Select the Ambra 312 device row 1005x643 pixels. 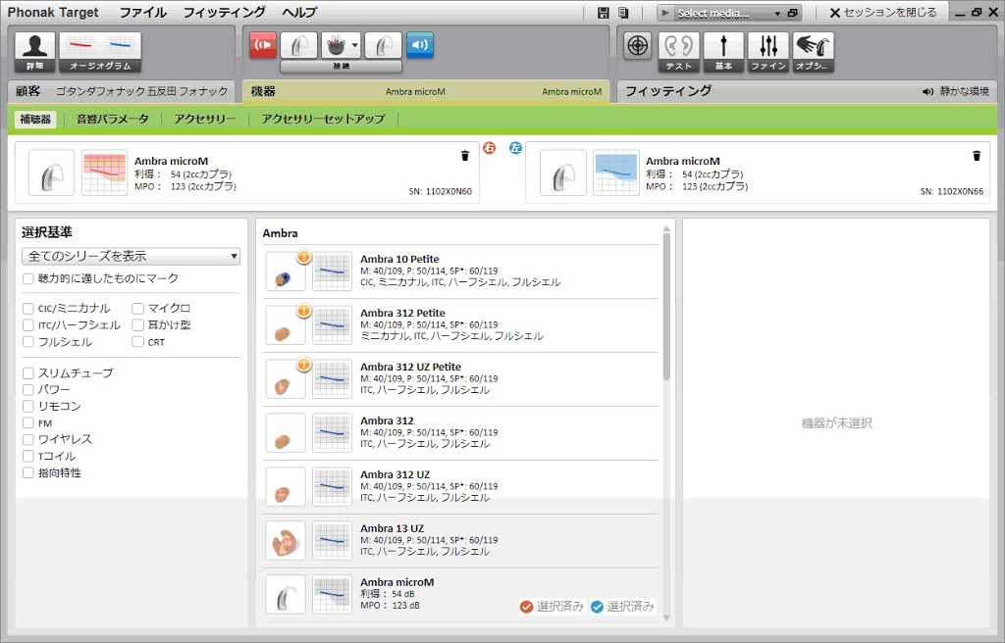pyautogui.click(x=460, y=432)
